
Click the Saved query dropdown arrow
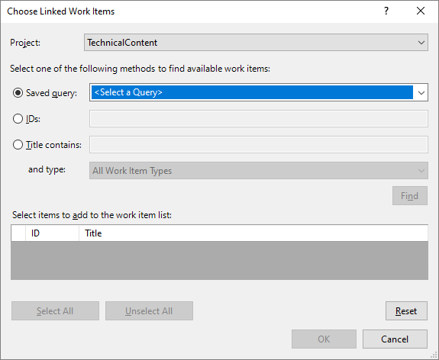(421, 92)
